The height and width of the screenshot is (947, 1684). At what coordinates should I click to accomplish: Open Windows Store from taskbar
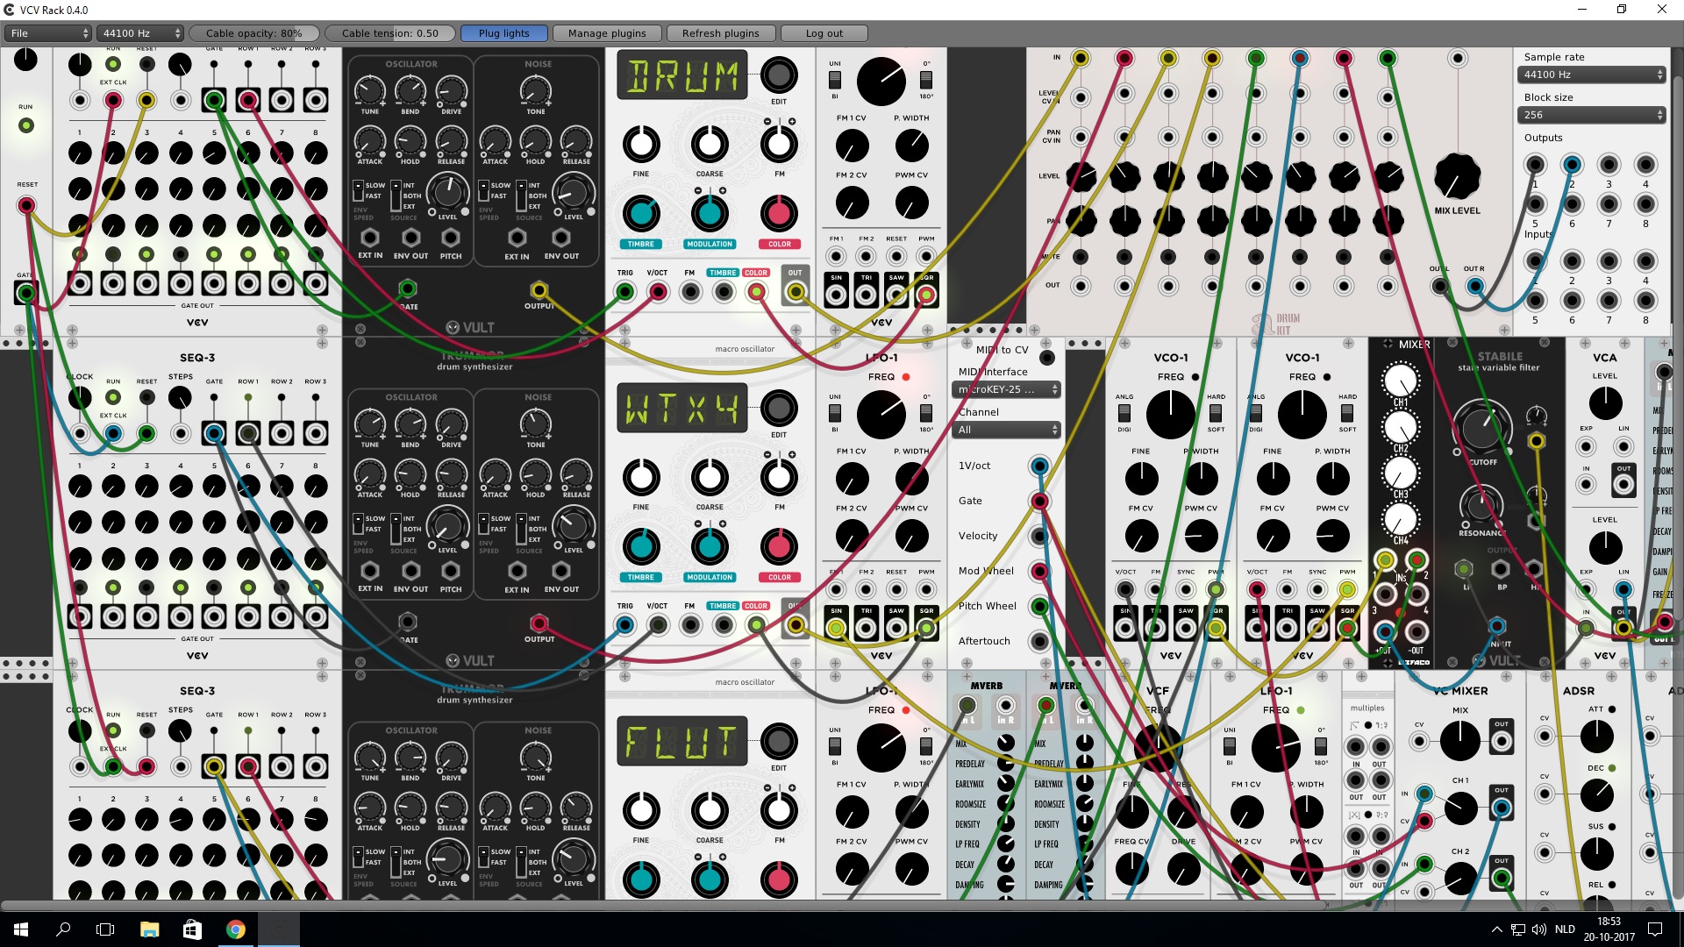point(192,929)
